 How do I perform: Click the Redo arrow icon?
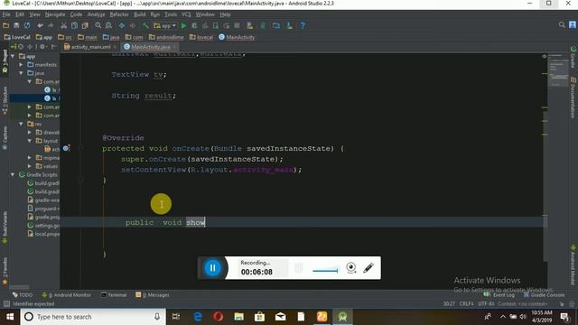[51, 25]
